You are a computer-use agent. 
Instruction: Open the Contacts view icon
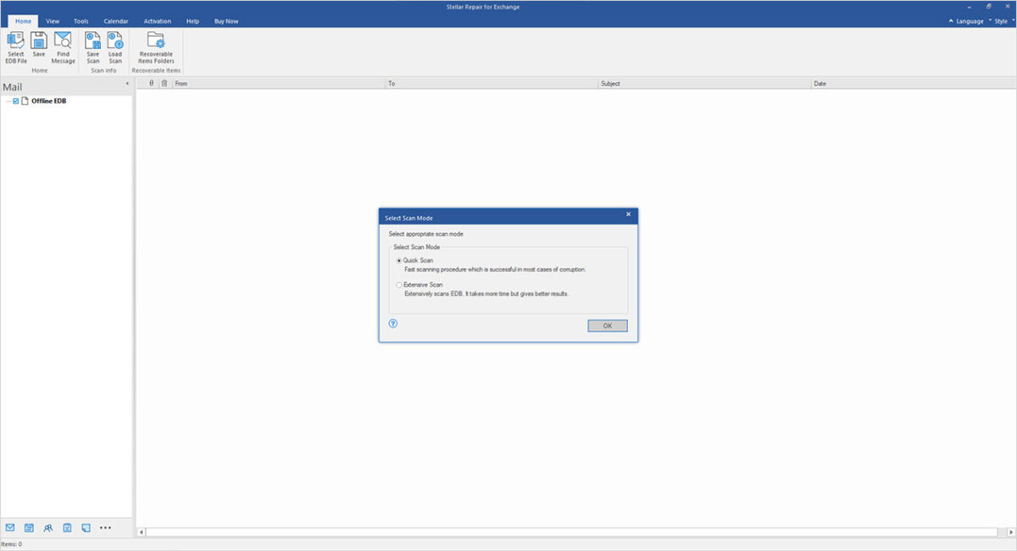coord(48,527)
